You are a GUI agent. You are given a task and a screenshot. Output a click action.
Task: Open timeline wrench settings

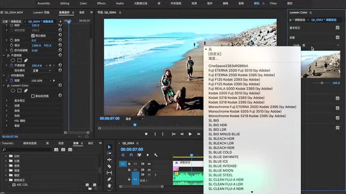coord(156,155)
